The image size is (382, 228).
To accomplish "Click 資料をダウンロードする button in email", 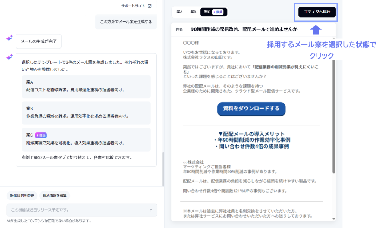I will (251, 109).
